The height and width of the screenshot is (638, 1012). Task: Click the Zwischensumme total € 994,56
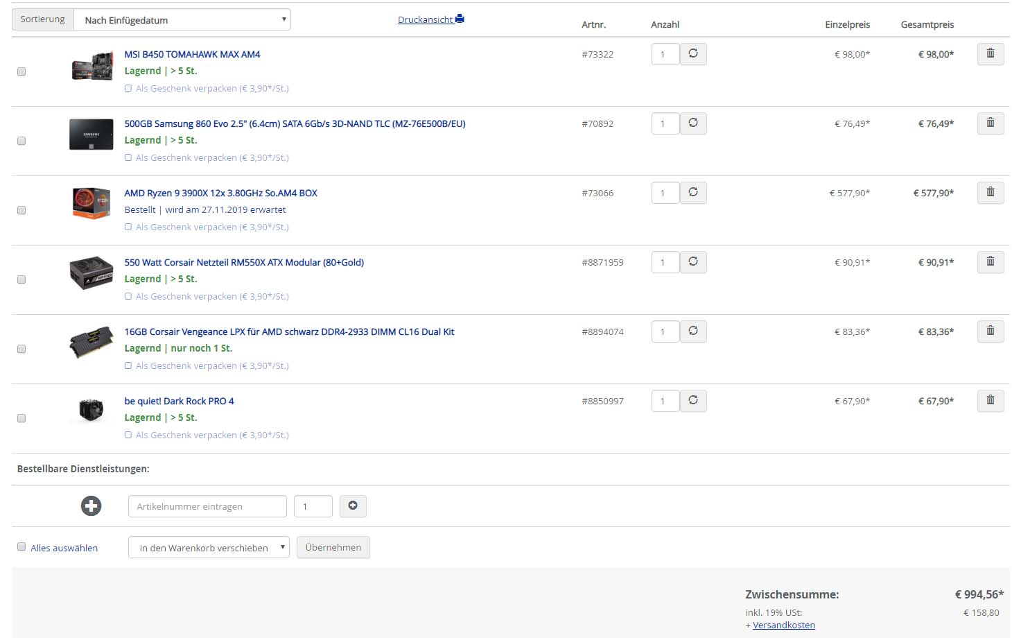(x=979, y=594)
